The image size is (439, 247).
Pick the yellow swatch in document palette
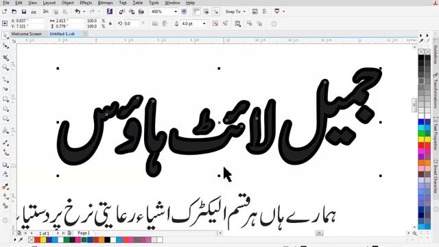43,239
